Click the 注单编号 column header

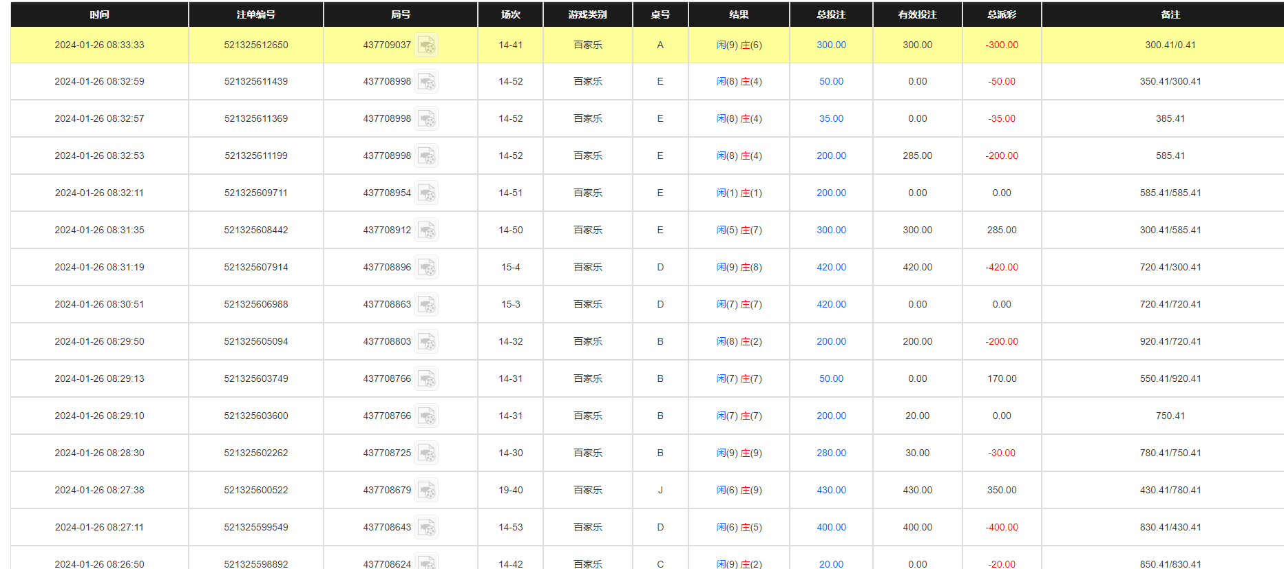tap(256, 14)
